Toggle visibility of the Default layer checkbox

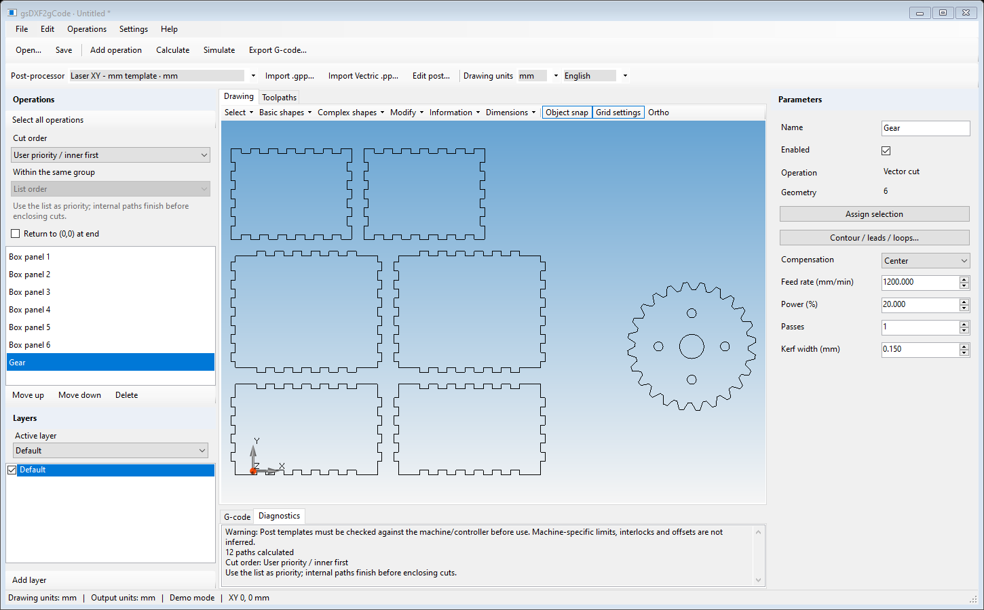[x=12, y=470]
